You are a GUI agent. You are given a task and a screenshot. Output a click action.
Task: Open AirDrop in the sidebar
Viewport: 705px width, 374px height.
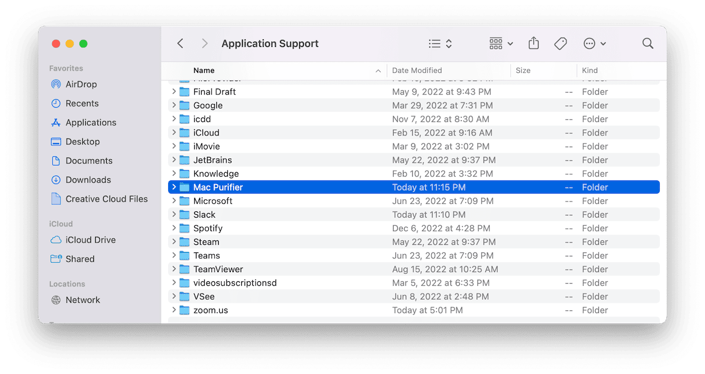tap(81, 84)
